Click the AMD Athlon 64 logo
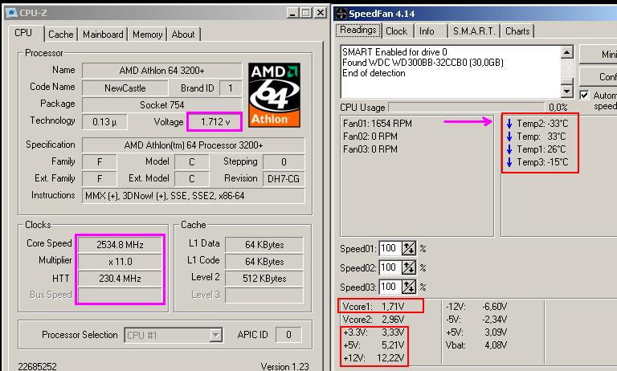The height and width of the screenshot is (371, 617). (x=274, y=96)
